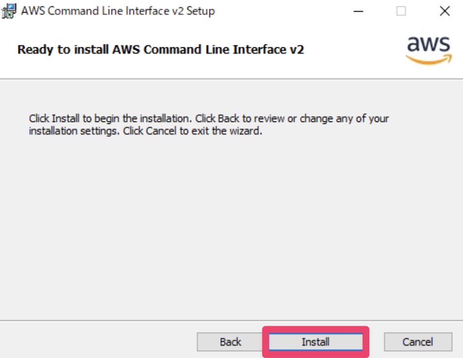Click the greyed-out maximize button

pyautogui.click(x=401, y=11)
